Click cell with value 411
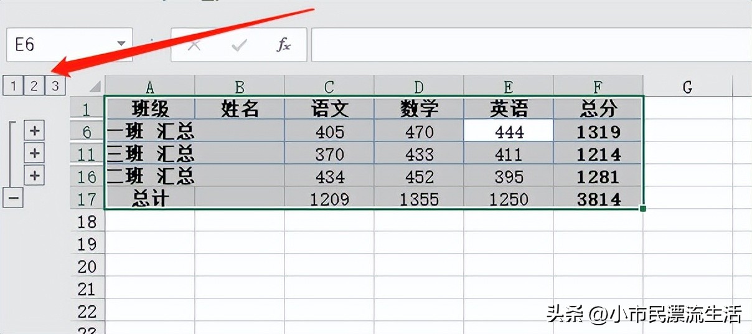 click(x=509, y=154)
